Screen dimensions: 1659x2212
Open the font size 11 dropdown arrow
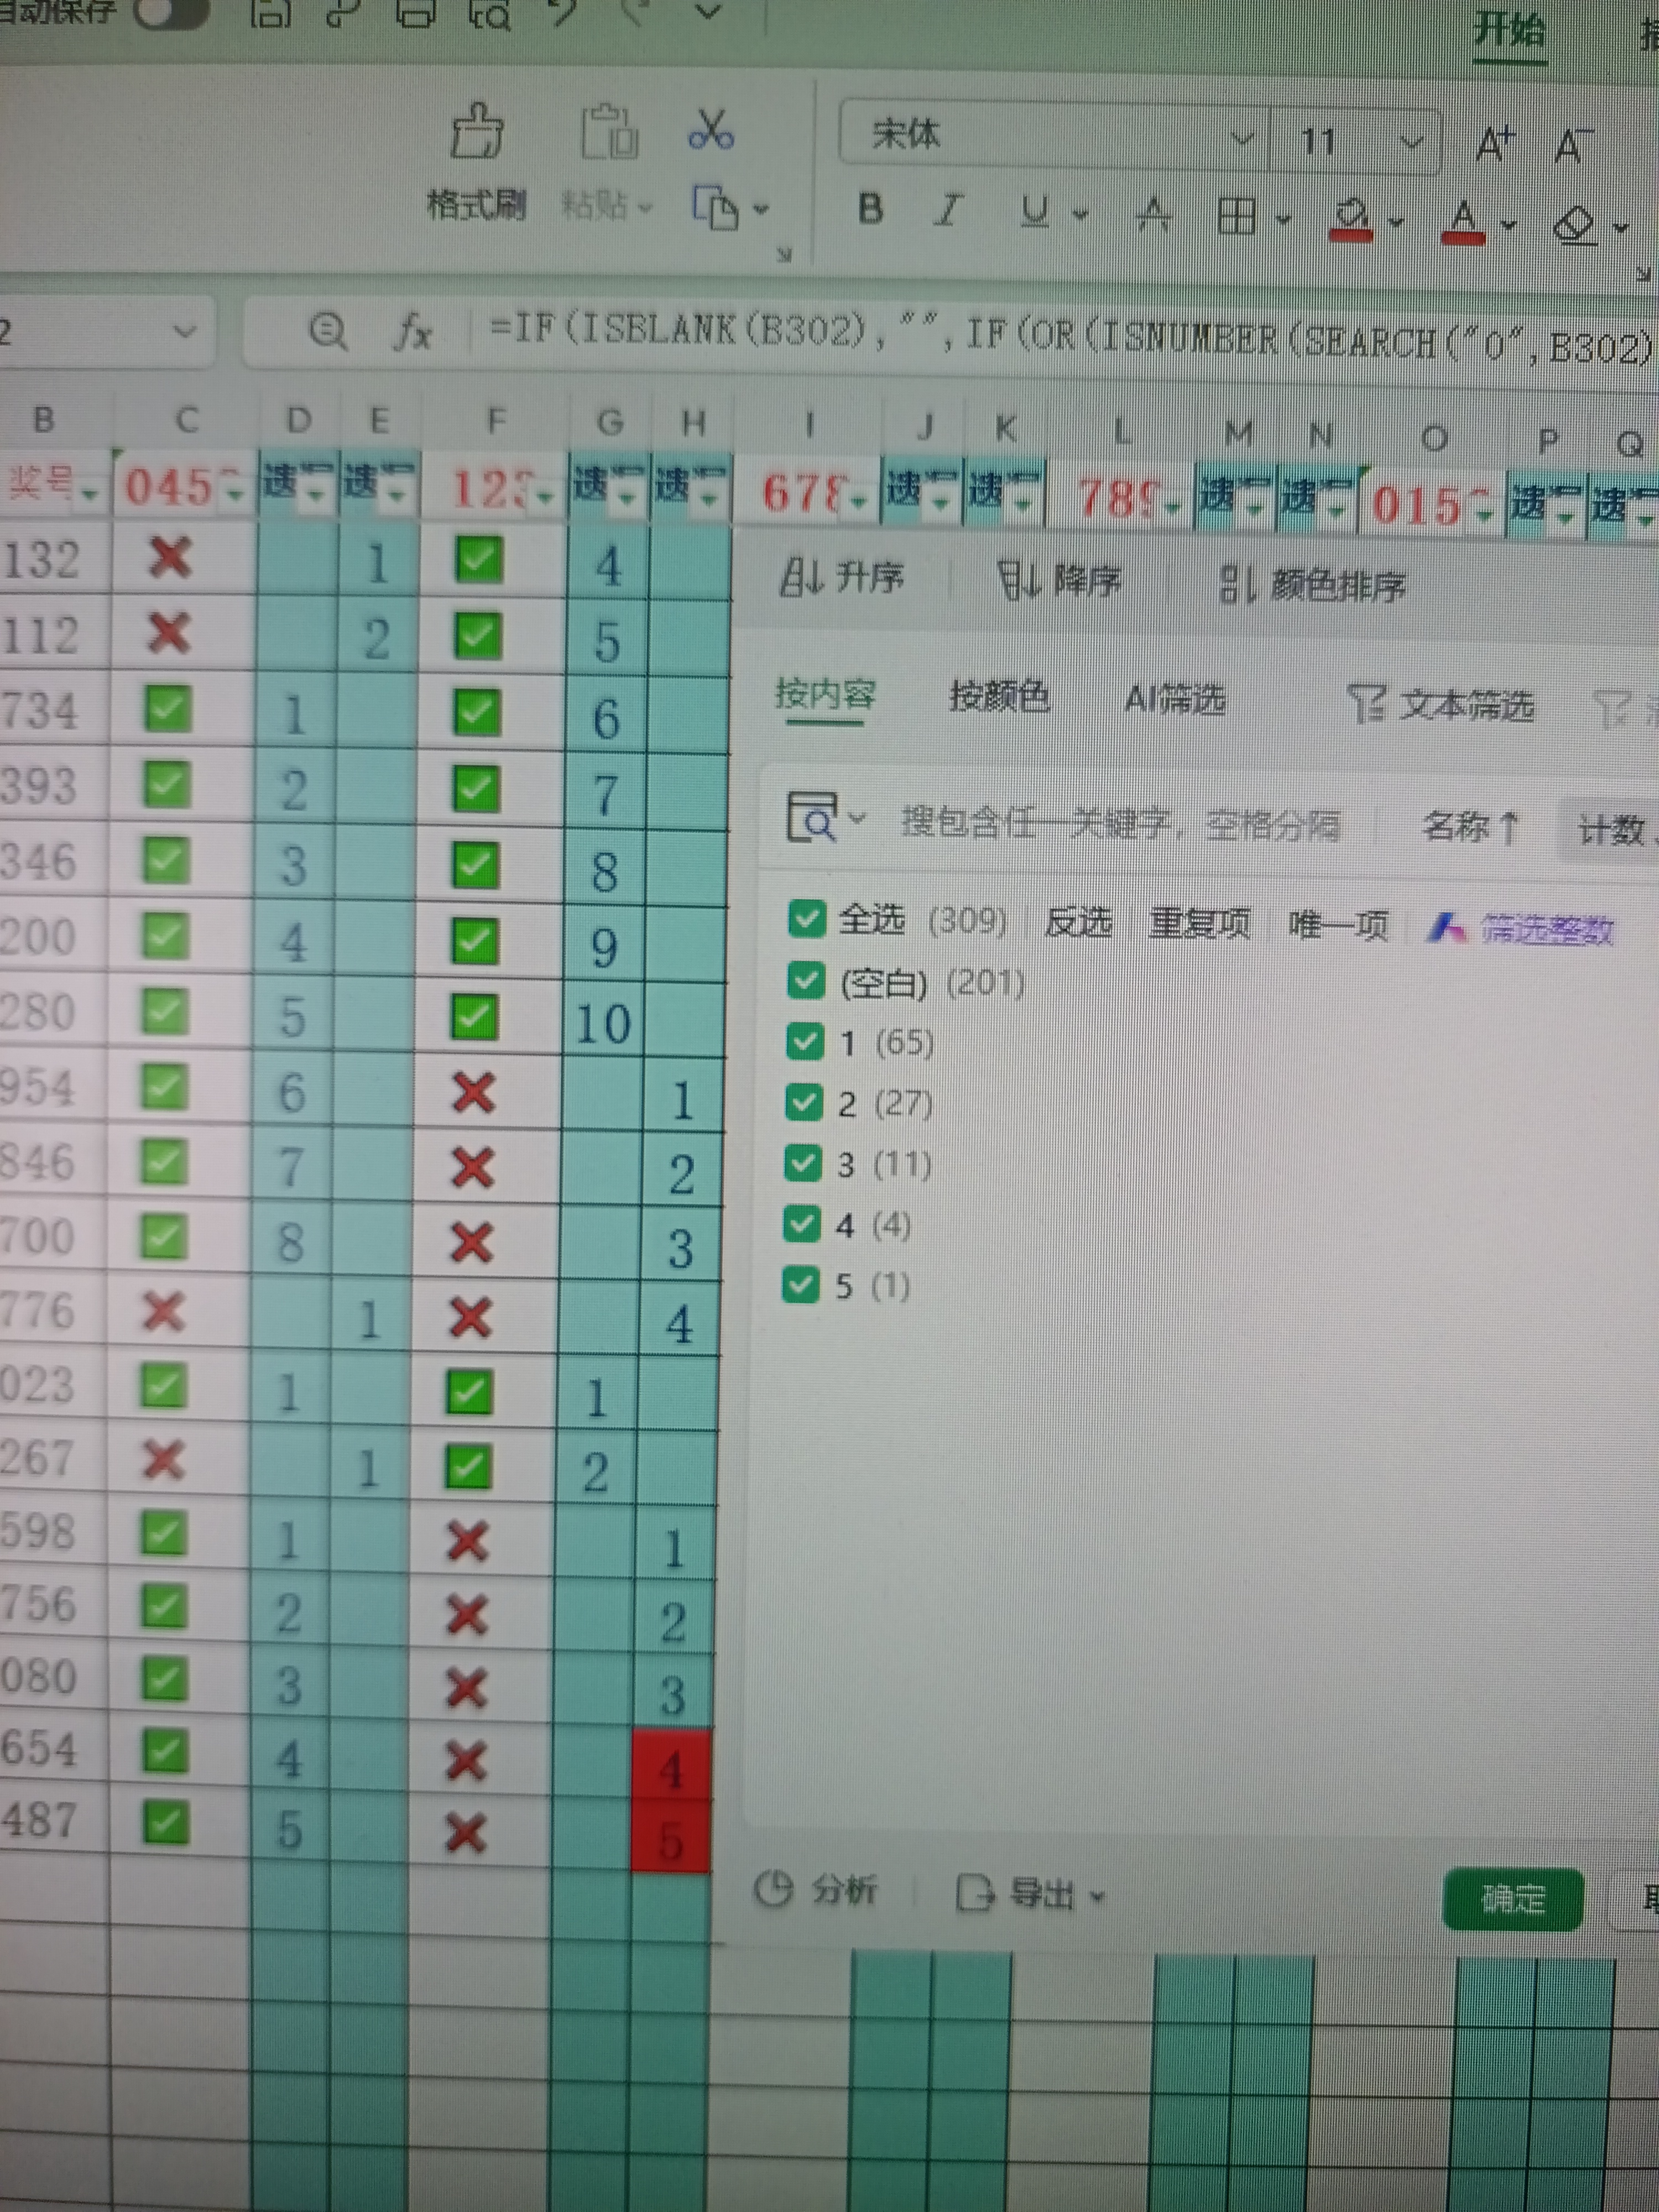click(x=1411, y=142)
